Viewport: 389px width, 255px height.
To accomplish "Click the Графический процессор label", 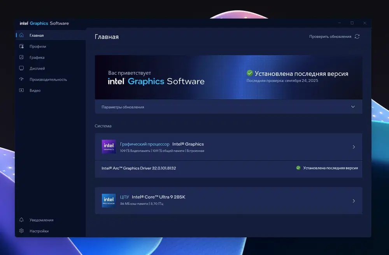I will [x=145, y=144].
